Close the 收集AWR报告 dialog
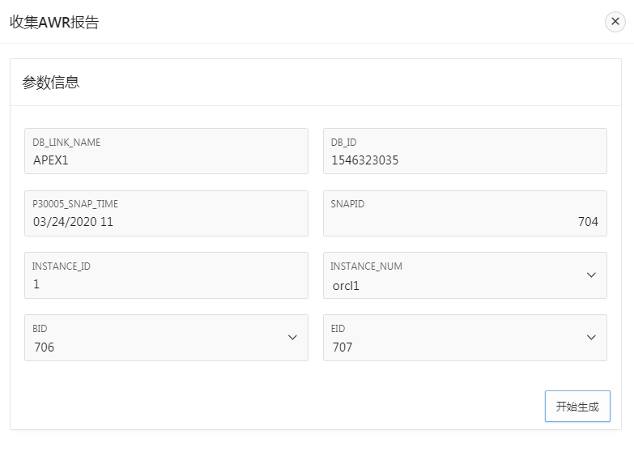The height and width of the screenshot is (456, 634). click(x=615, y=22)
